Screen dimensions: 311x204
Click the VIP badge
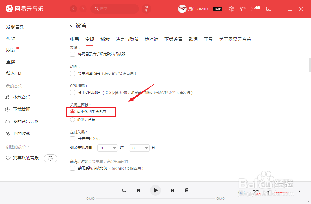(x=218, y=9)
